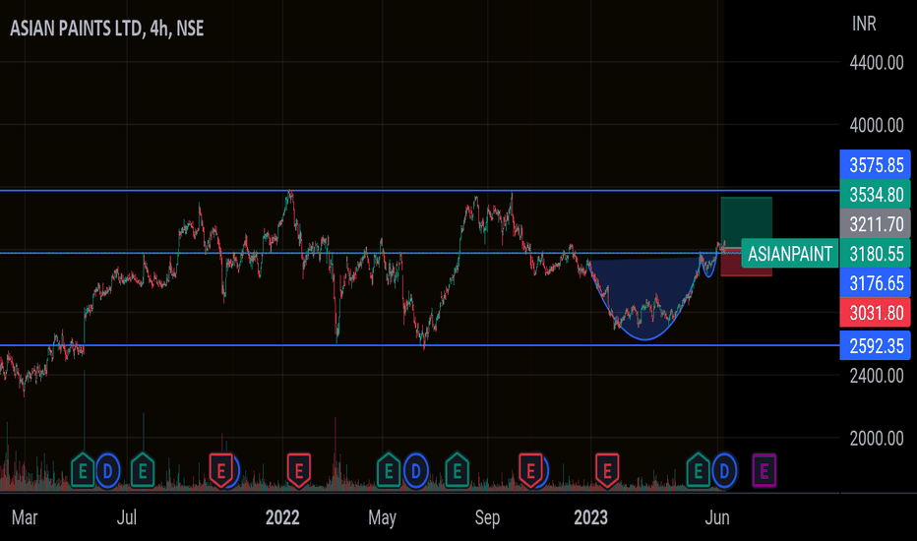Click the 2000.00 price axis value

click(876, 438)
